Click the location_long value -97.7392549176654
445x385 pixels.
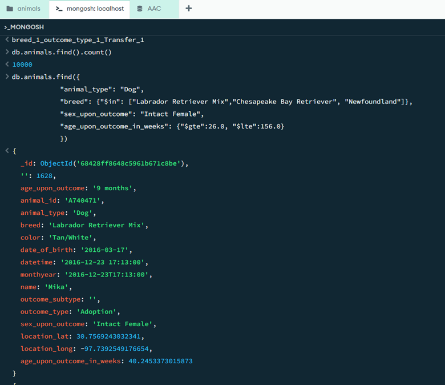coord(115,348)
